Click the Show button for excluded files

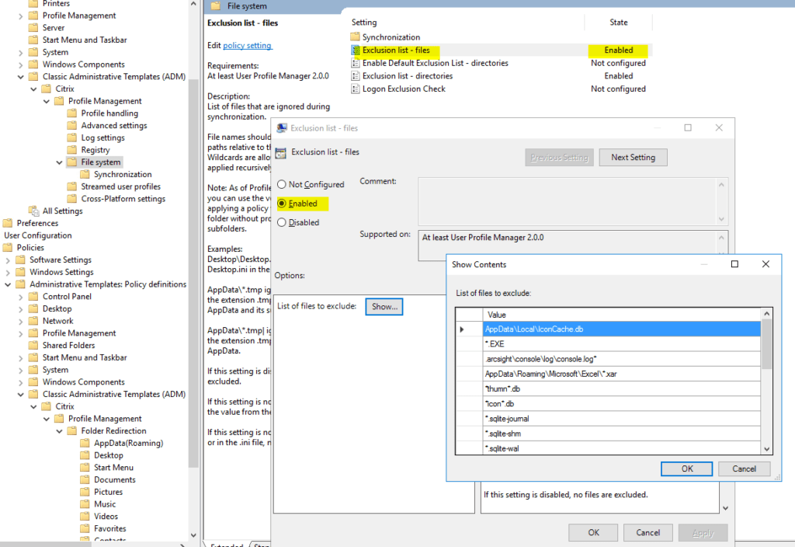384,306
